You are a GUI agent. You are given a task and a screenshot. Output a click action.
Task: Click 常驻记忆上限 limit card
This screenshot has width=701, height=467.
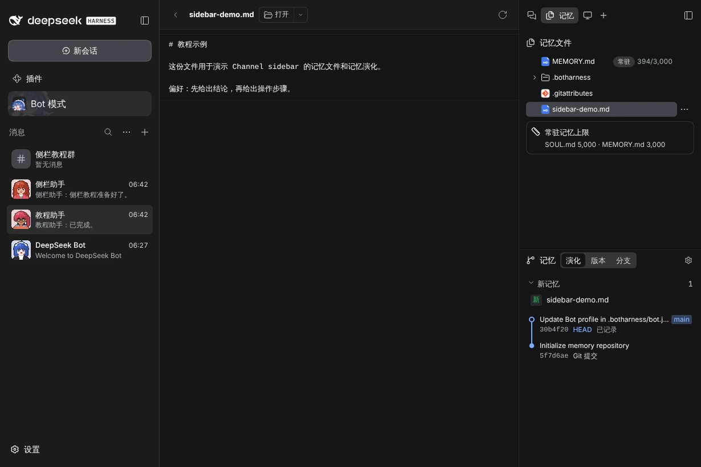click(x=610, y=138)
